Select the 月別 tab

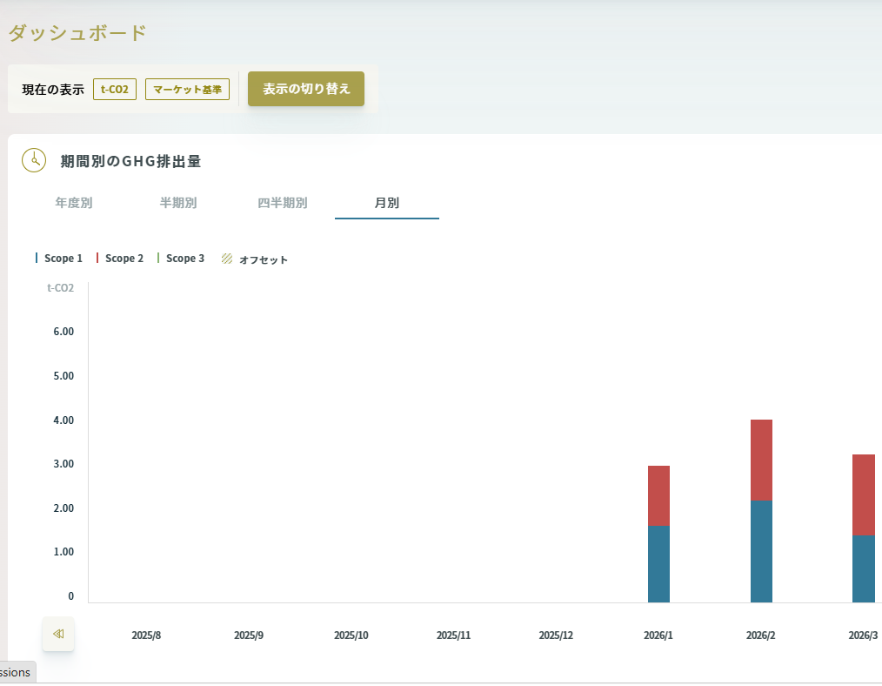pos(387,203)
